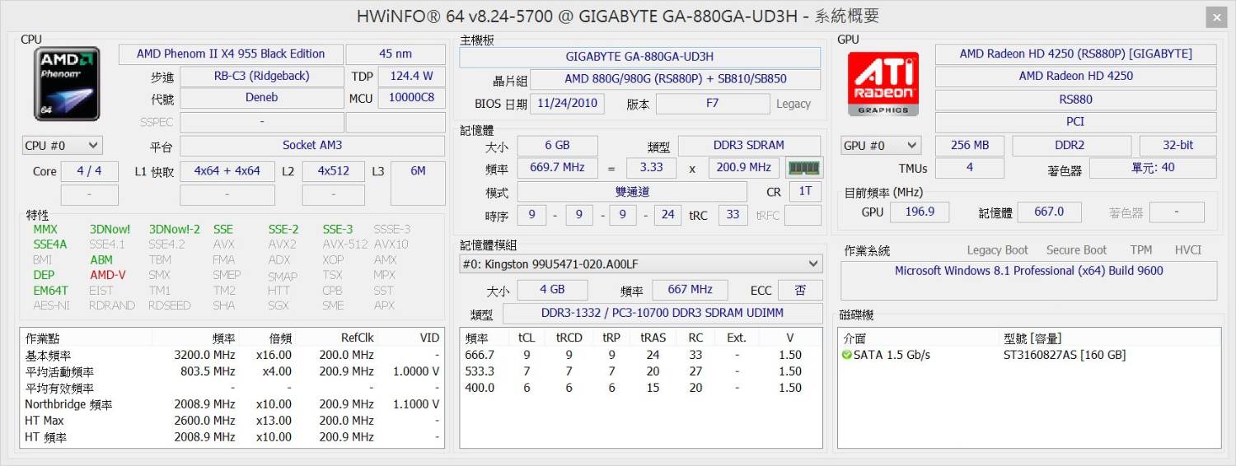This screenshot has width=1236, height=466.
Task: Click the 11/24/2010 BIOS date field
Action: tap(567, 104)
